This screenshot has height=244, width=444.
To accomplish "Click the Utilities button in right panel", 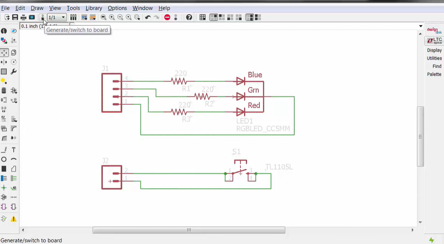I will 434,58.
